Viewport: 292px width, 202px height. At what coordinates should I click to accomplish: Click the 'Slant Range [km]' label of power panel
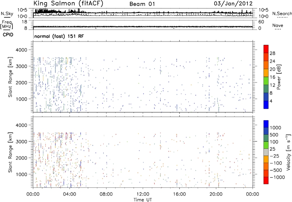[10, 77]
